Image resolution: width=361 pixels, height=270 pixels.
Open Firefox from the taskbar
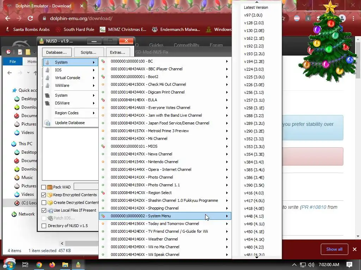coord(52,265)
